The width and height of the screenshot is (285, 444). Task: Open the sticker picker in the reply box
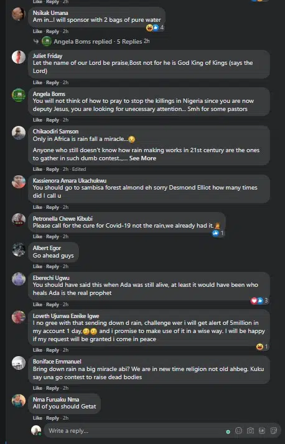tap(273, 431)
